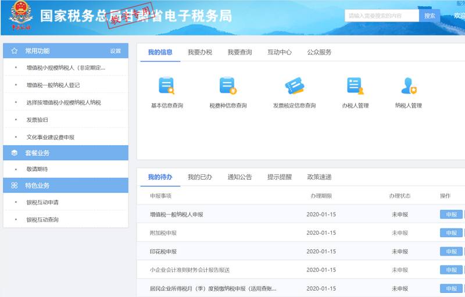Click 设置 in the 常用功能 header
The image size is (465, 297).
pyautogui.click(x=116, y=51)
